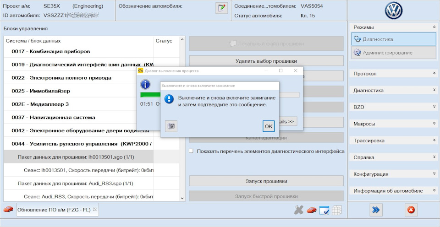Screen dimensions: 440x227
Task: Click the blue double-arrow forward button
Action: click(376, 210)
